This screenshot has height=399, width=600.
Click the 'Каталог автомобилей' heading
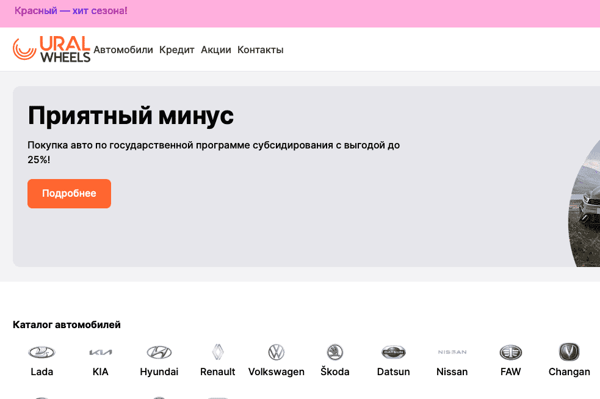pos(67,324)
